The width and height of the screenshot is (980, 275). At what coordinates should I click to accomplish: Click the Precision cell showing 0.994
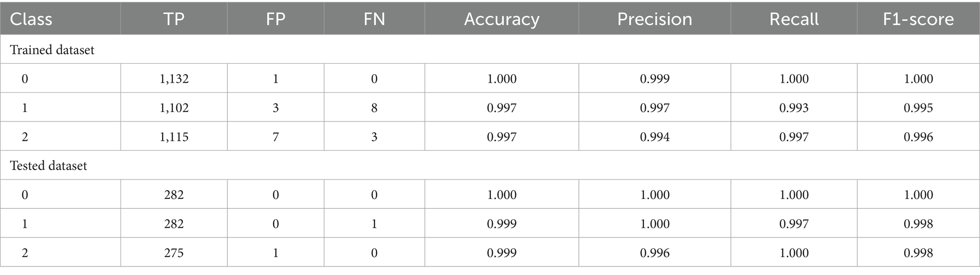[x=654, y=137]
